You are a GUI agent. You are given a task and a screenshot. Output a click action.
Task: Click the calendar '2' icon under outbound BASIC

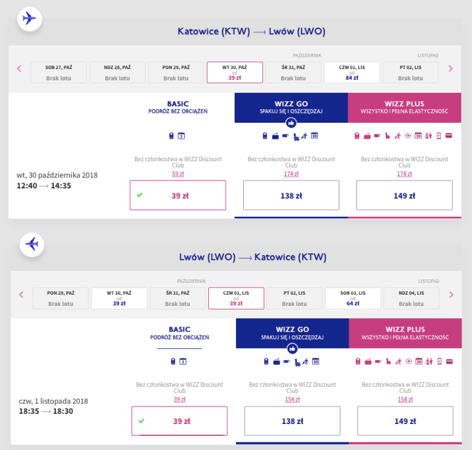click(181, 136)
